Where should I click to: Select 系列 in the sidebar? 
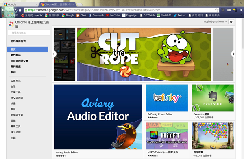point(13,72)
